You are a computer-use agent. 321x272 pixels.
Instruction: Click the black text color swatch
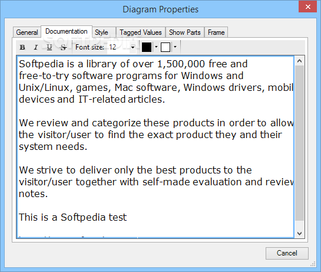pos(147,47)
